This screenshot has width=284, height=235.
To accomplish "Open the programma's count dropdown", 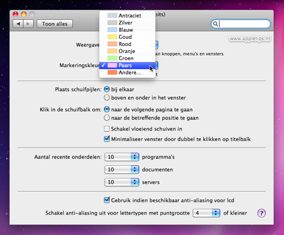I will point(122,157).
